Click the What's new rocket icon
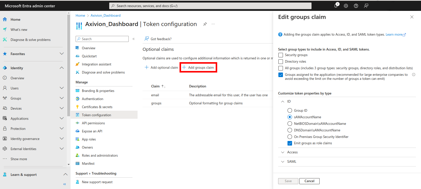 pos(5,29)
